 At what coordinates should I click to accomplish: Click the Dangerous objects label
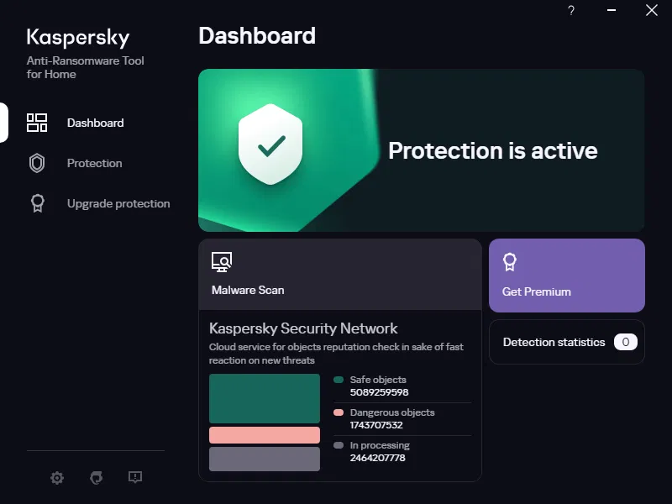[392, 412]
